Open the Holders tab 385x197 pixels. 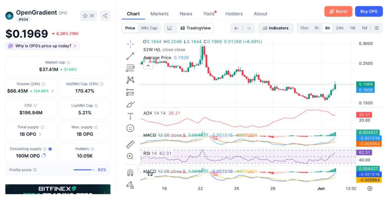pos(234,14)
